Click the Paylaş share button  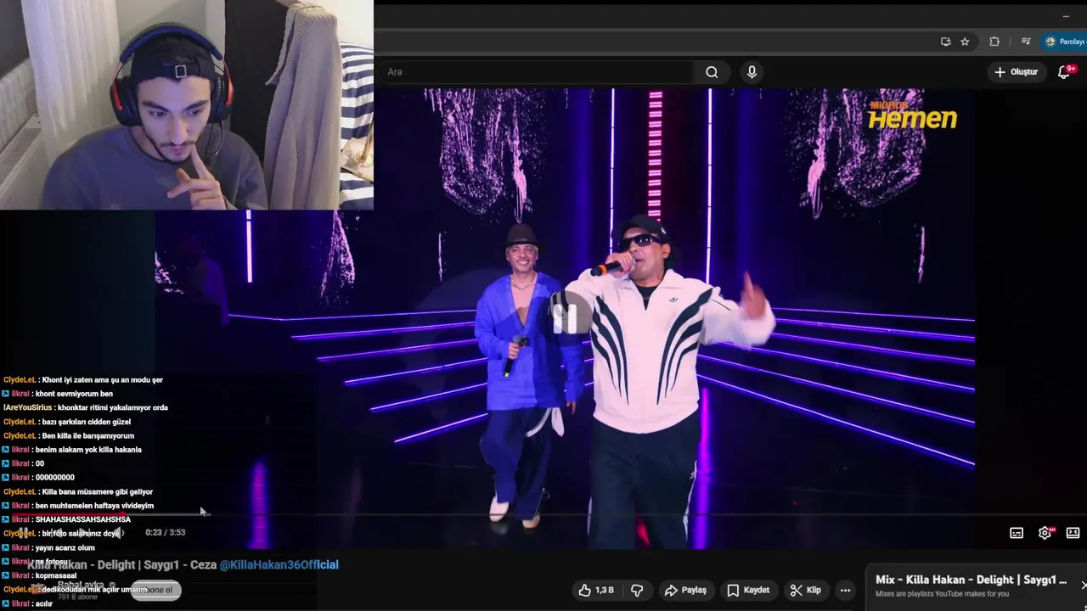tap(685, 590)
